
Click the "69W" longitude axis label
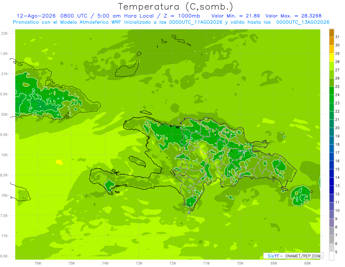274,263
